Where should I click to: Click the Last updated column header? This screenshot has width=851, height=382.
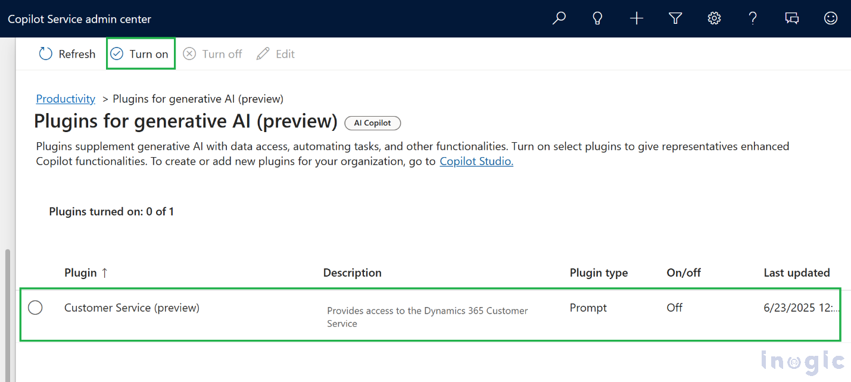[x=796, y=273]
